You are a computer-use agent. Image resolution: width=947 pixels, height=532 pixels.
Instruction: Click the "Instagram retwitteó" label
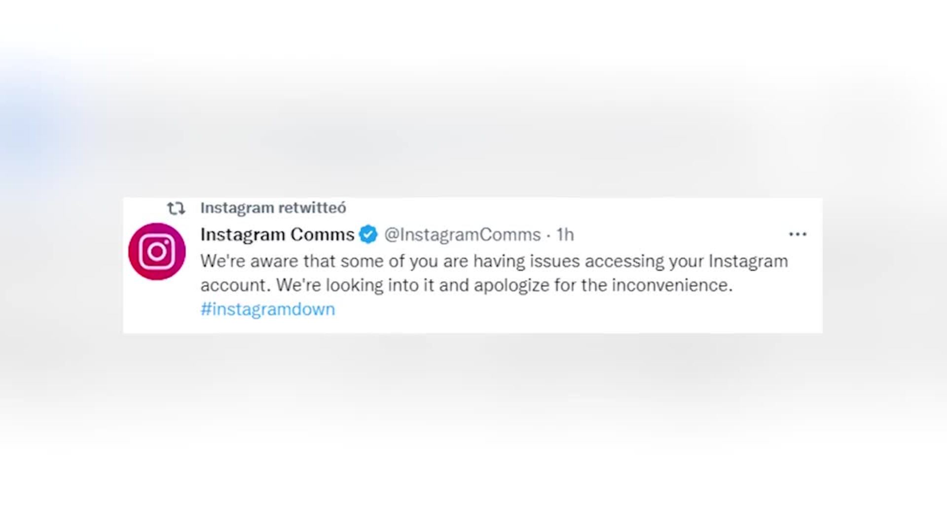coord(273,208)
